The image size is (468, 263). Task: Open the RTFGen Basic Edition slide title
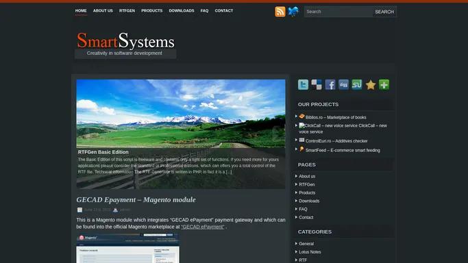pos(103,152)
